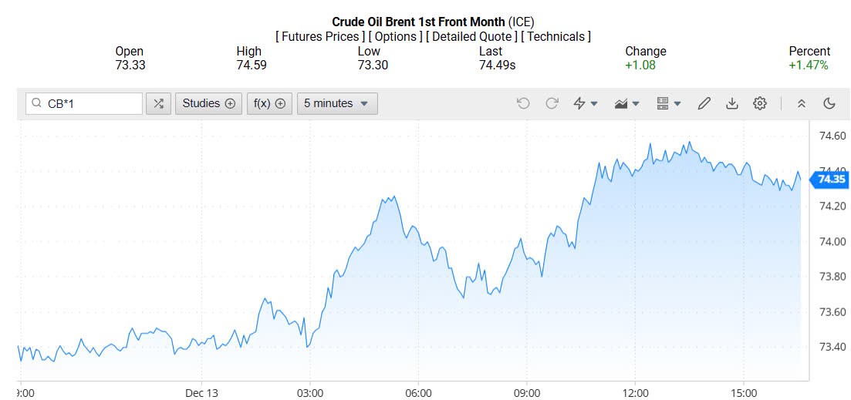Collapse the chart toolbar with double chevron
This screenshot has height=400, width=851.
[x=802, y=103]
